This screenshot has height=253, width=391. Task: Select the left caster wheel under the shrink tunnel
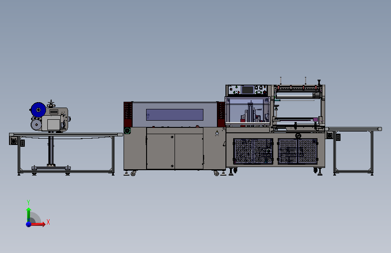pyautogui.click(x=133, y=173)
